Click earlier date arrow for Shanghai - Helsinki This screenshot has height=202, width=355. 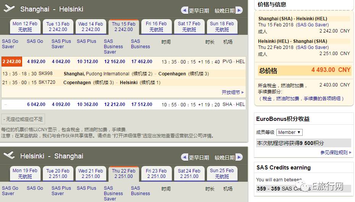tap(185, 10)
